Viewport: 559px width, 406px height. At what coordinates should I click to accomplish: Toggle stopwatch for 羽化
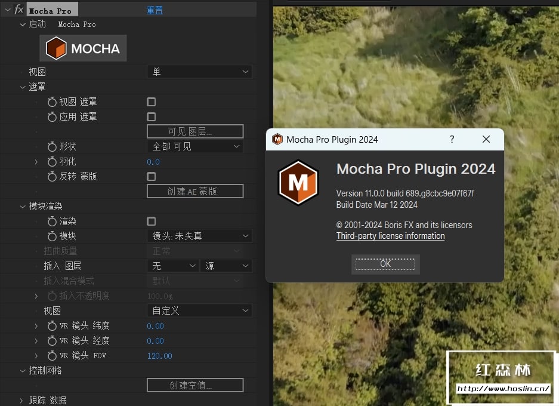[x=52, y=162]
